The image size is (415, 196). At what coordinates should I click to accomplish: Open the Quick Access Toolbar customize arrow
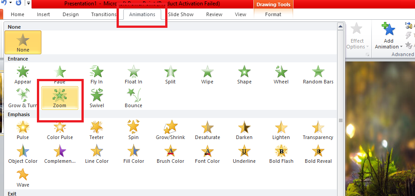[29, 4]
